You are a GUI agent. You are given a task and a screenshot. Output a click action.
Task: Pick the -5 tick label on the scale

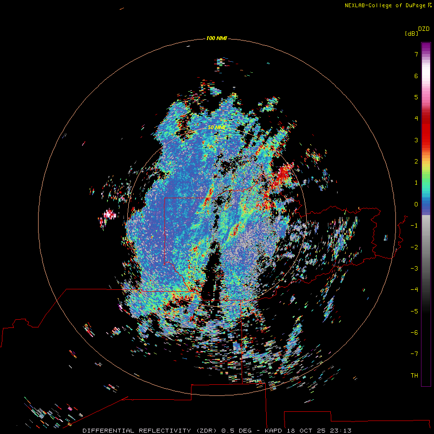coord(414,312)
